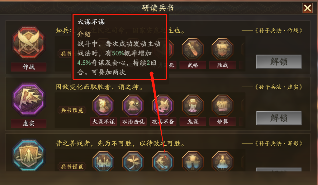Select the 作战 war book category icon
This screenshot has height=185, width=318.
pos(29,45)
